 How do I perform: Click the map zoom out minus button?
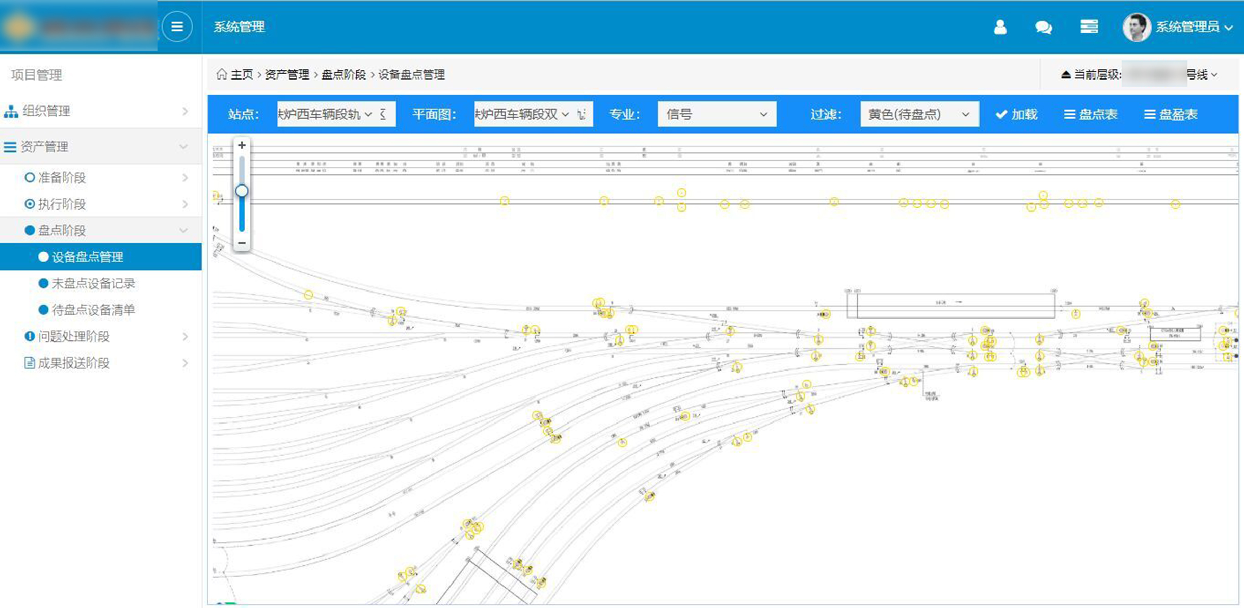click(242, 243)
